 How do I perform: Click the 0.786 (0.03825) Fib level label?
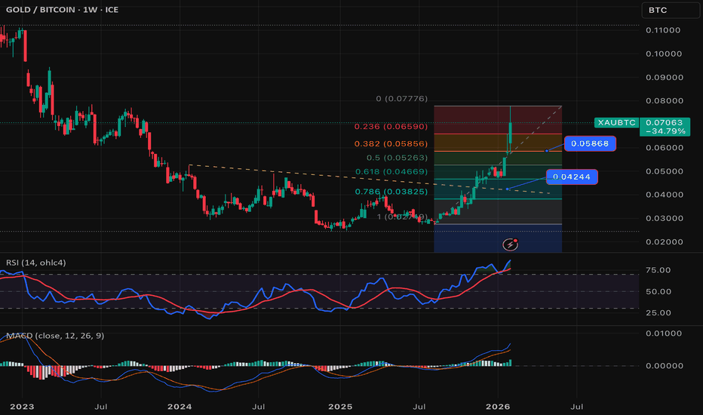click(x=391, y=192)
